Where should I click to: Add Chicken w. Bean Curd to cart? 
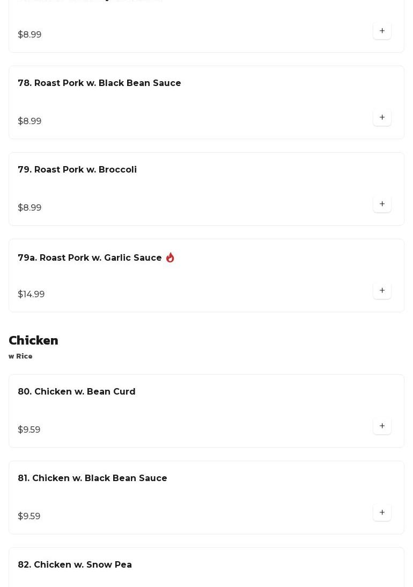pyautogui.click(x=382, y=426)
